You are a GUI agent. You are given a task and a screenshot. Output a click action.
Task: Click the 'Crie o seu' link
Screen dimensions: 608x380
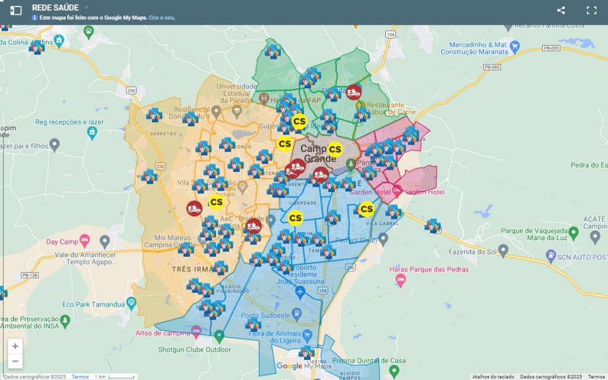click(x=161, y=18)
